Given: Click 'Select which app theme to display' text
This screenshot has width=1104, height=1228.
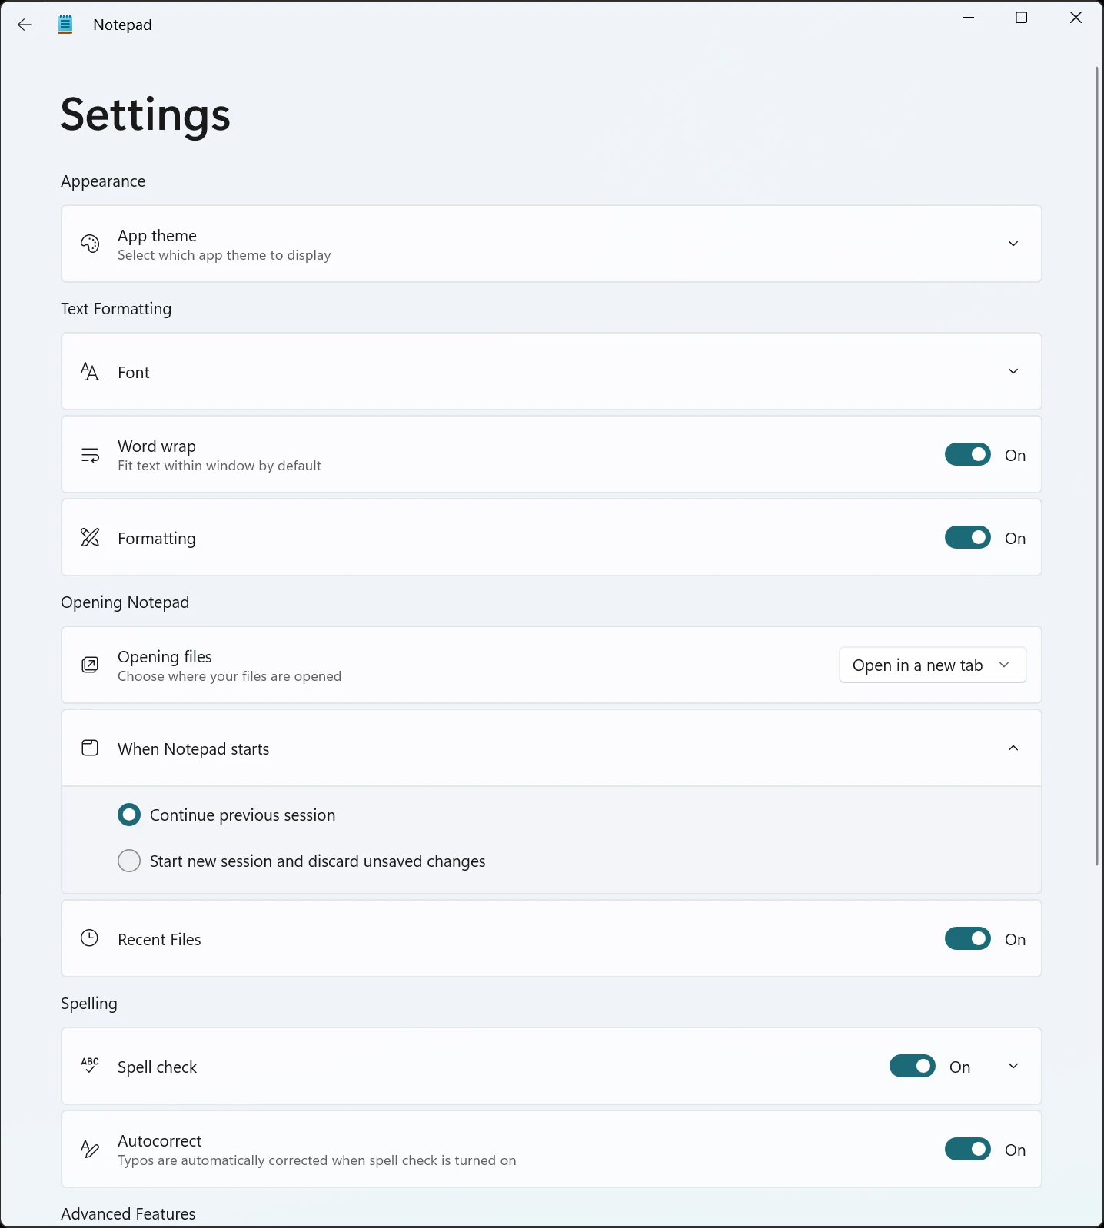Looking at the screenshot, I should pyautogui.click(x=224, y=255).
